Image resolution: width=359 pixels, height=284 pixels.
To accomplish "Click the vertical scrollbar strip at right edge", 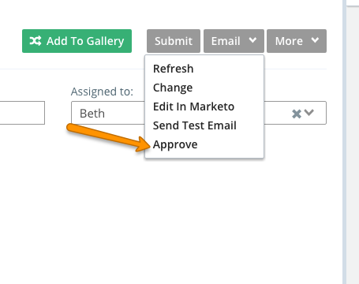I will (344, 142).
